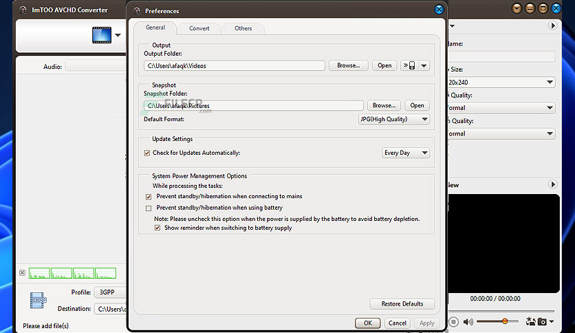Click the Output Folder path field
Image resolution: width=575 pixels, height=333 pixels.
[x=235, y=65]
